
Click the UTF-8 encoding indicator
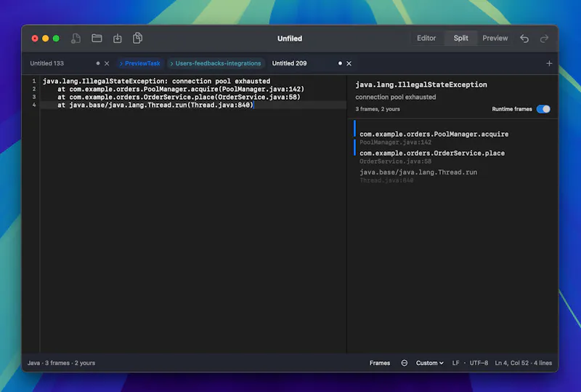(479, 363)
